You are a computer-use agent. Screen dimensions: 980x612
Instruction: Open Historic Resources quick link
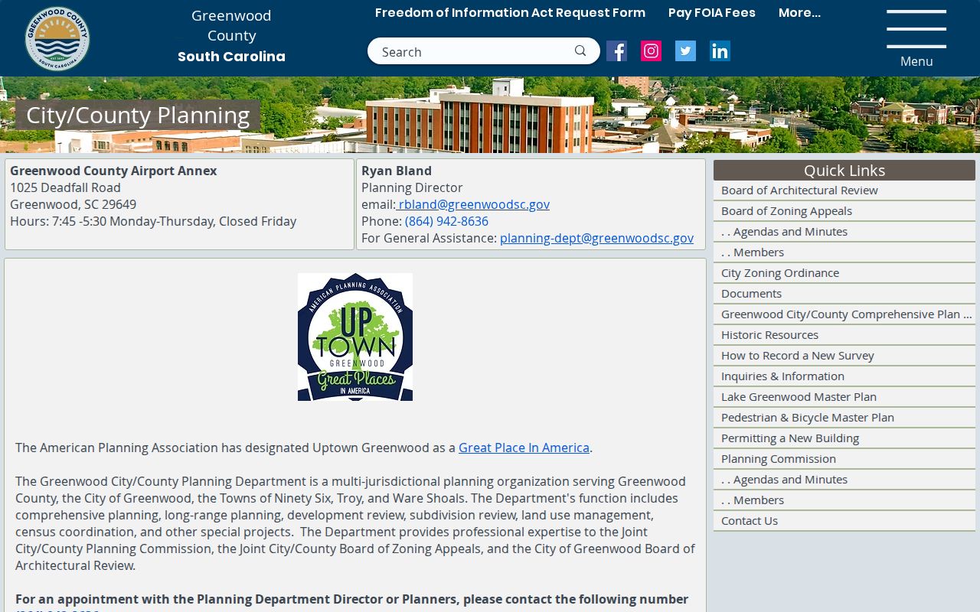pyautogui.click(x=844, y=335)
